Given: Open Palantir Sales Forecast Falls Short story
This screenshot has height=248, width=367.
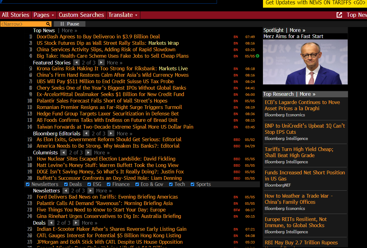Looking at the screenshot, I should (102, 101).
